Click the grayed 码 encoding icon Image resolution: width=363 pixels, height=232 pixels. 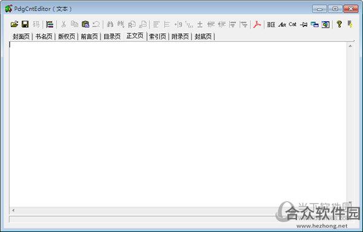(x=36, y=24)
